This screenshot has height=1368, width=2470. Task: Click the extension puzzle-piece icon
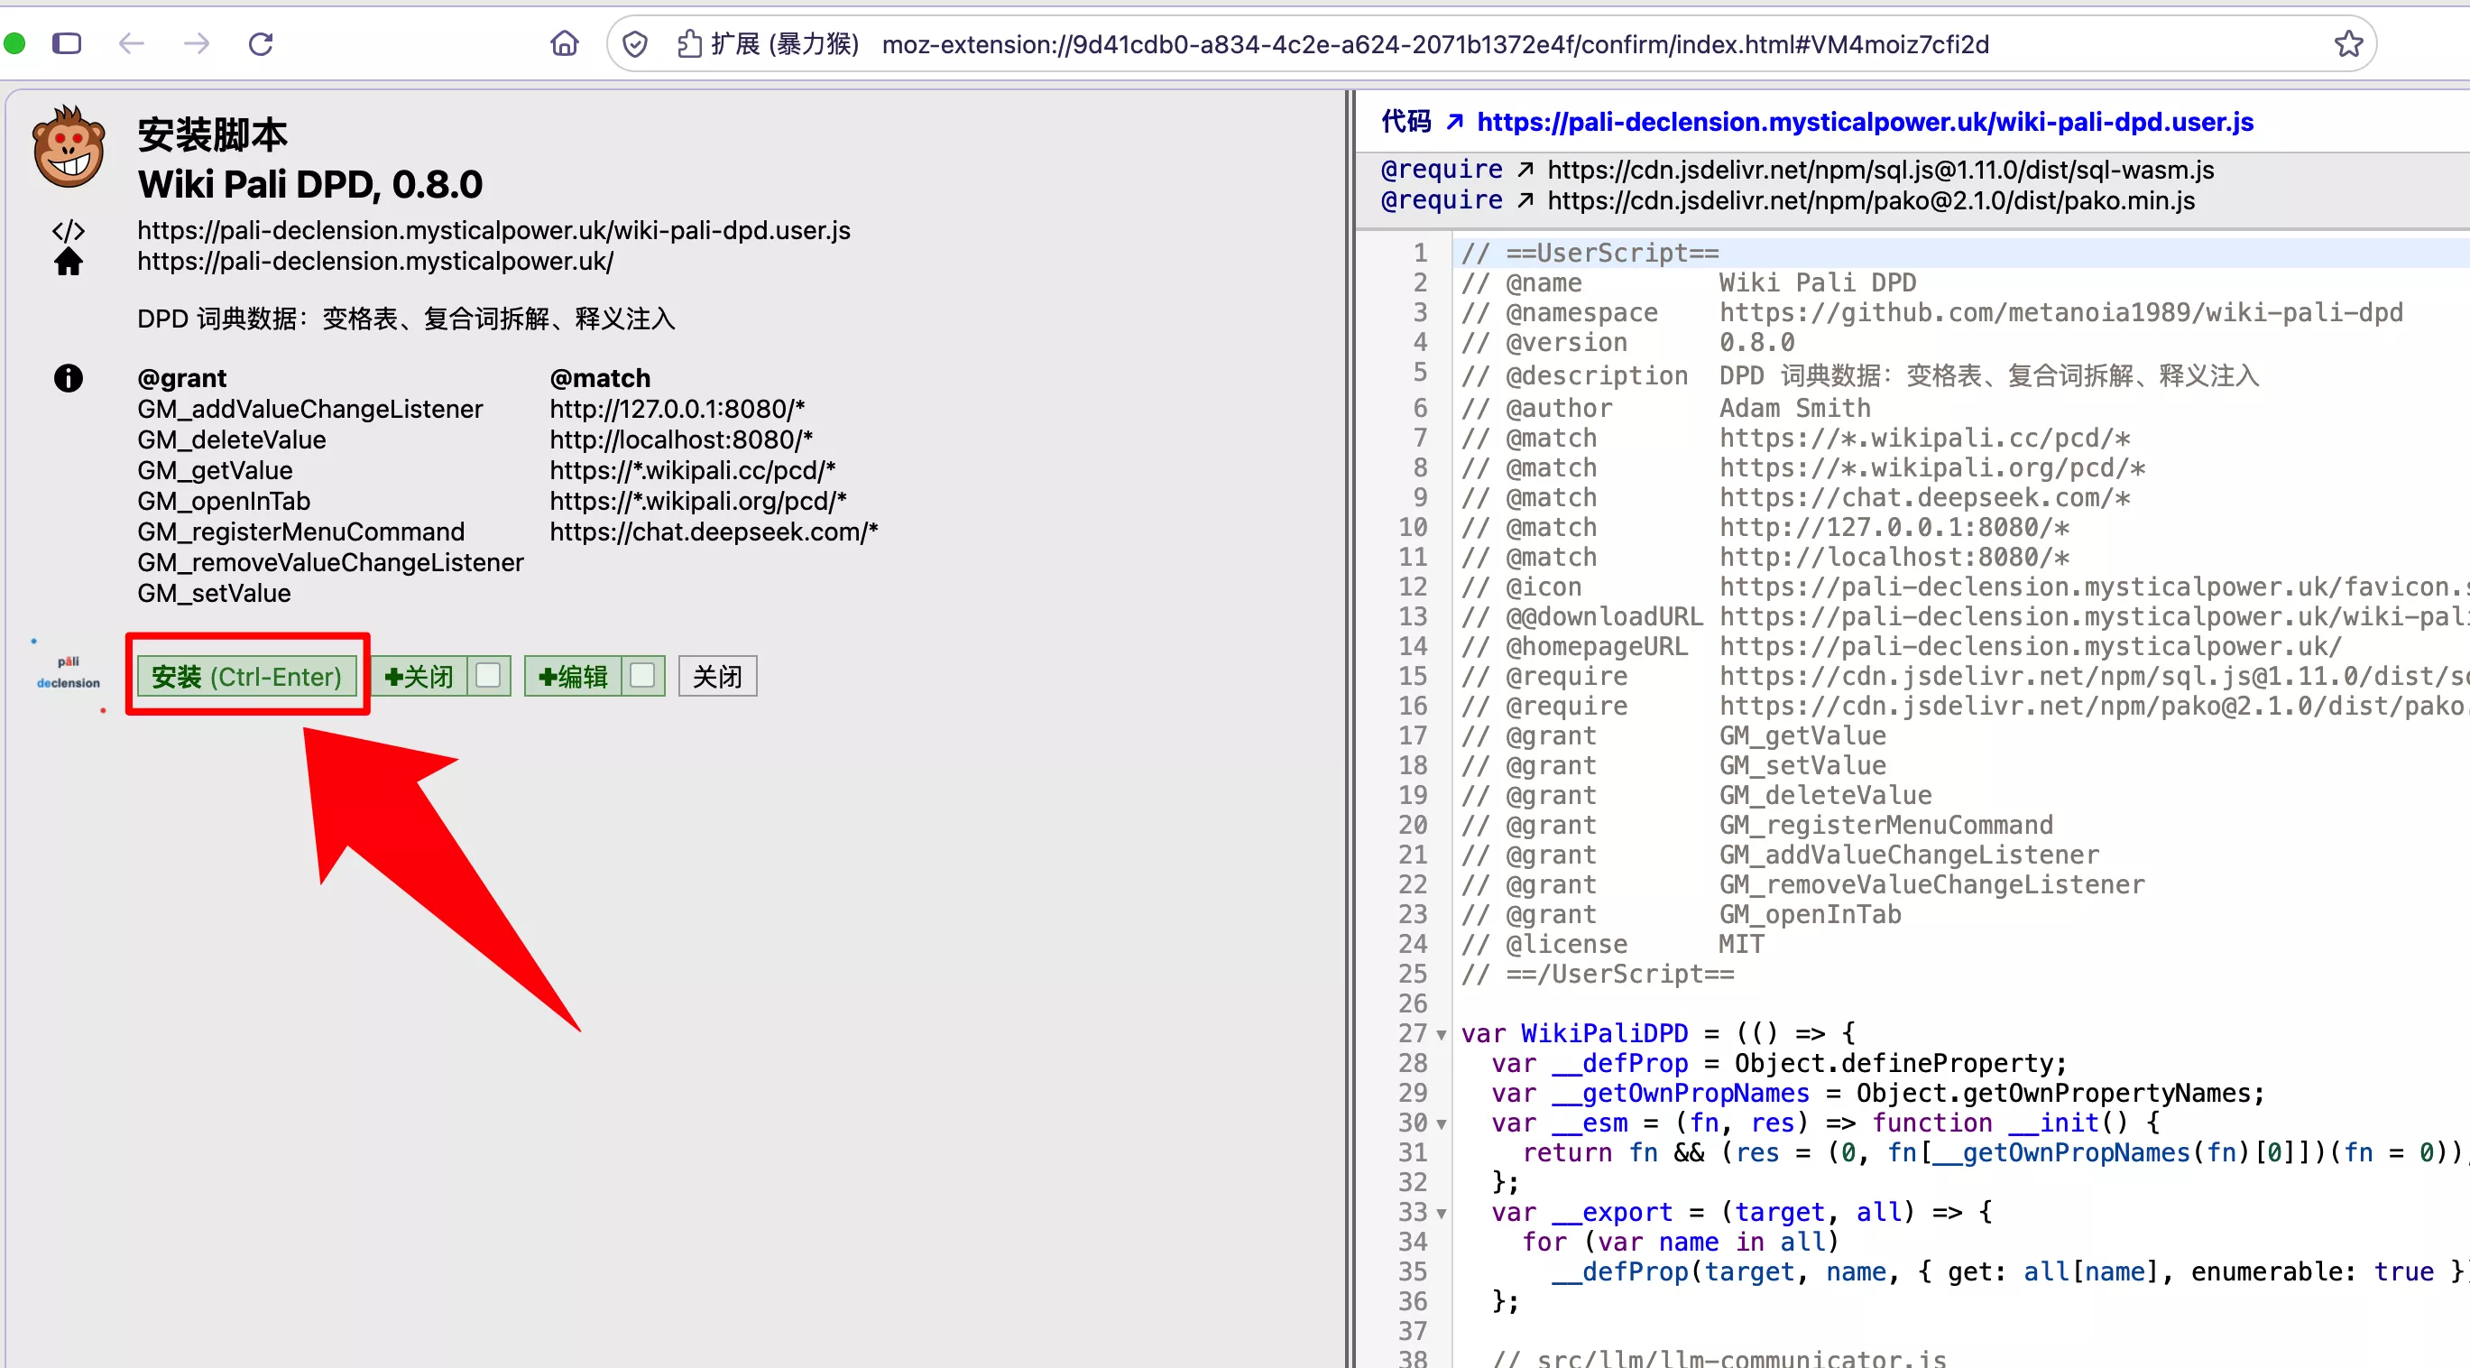coord(688,44)
